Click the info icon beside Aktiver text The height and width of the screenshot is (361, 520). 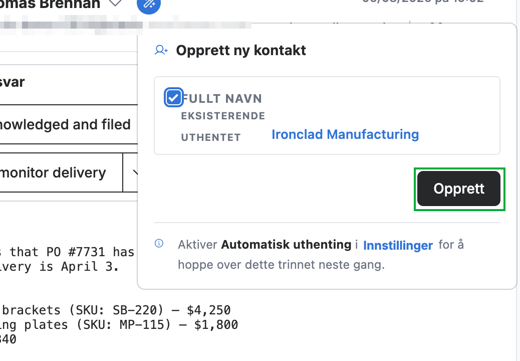(159, 244)
